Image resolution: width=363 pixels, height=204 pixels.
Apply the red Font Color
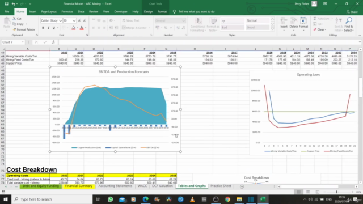(82, 28)
